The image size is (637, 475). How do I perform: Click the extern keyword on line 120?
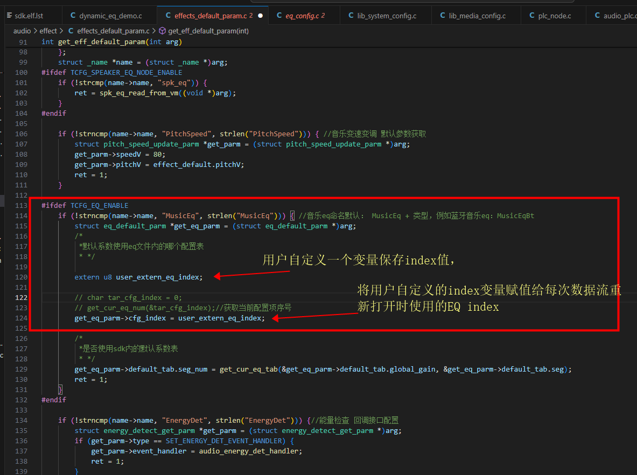coord(87,277)
